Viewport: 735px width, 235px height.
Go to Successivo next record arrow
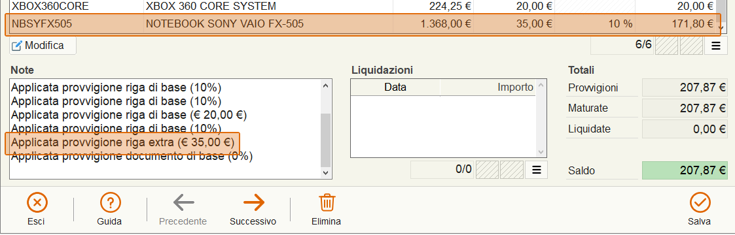[253, 203]
